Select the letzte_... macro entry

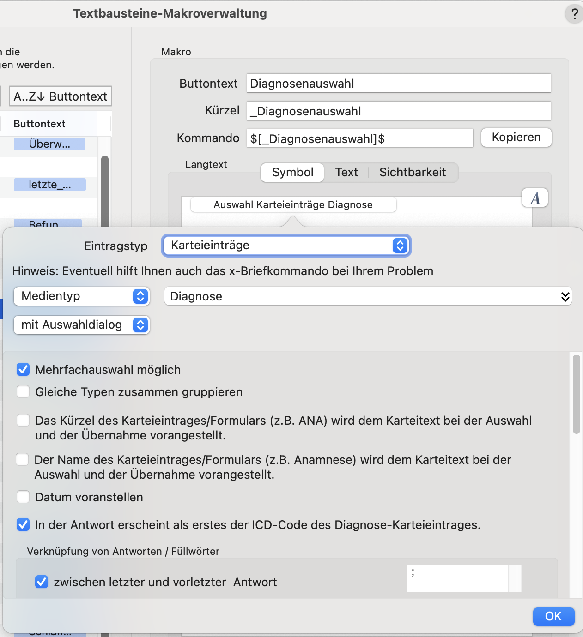tap(49, 185)
